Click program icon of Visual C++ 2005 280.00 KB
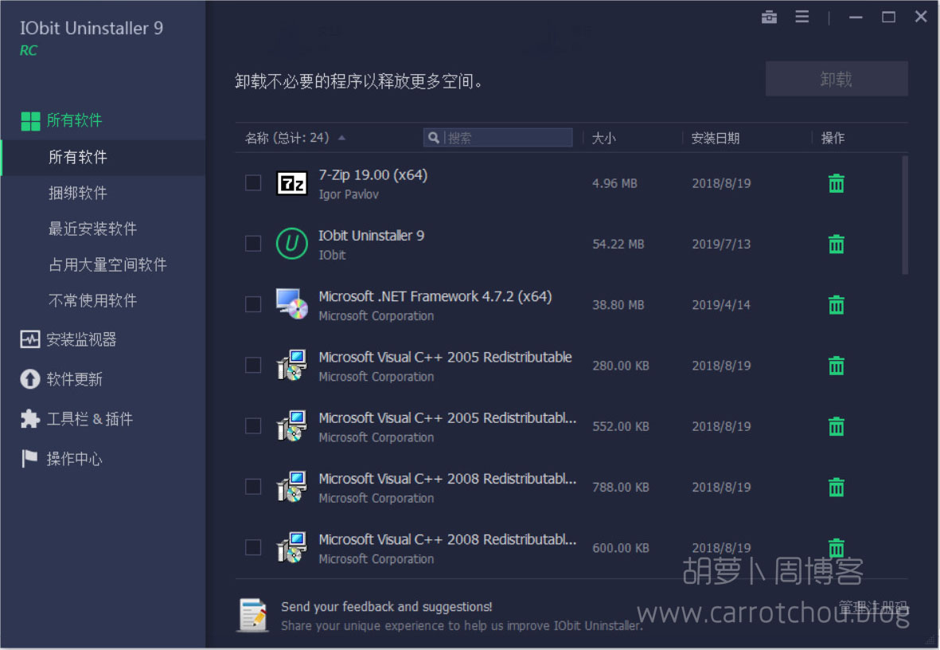940x650 pixels. click(291, 365)
